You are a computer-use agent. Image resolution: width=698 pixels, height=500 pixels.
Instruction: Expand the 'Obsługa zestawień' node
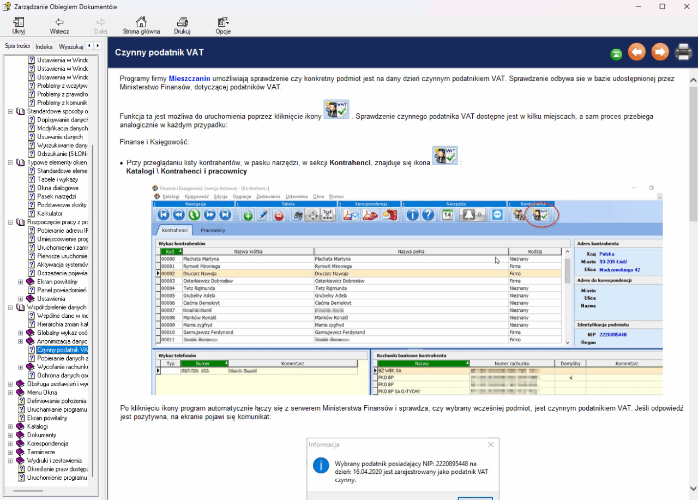10,384
